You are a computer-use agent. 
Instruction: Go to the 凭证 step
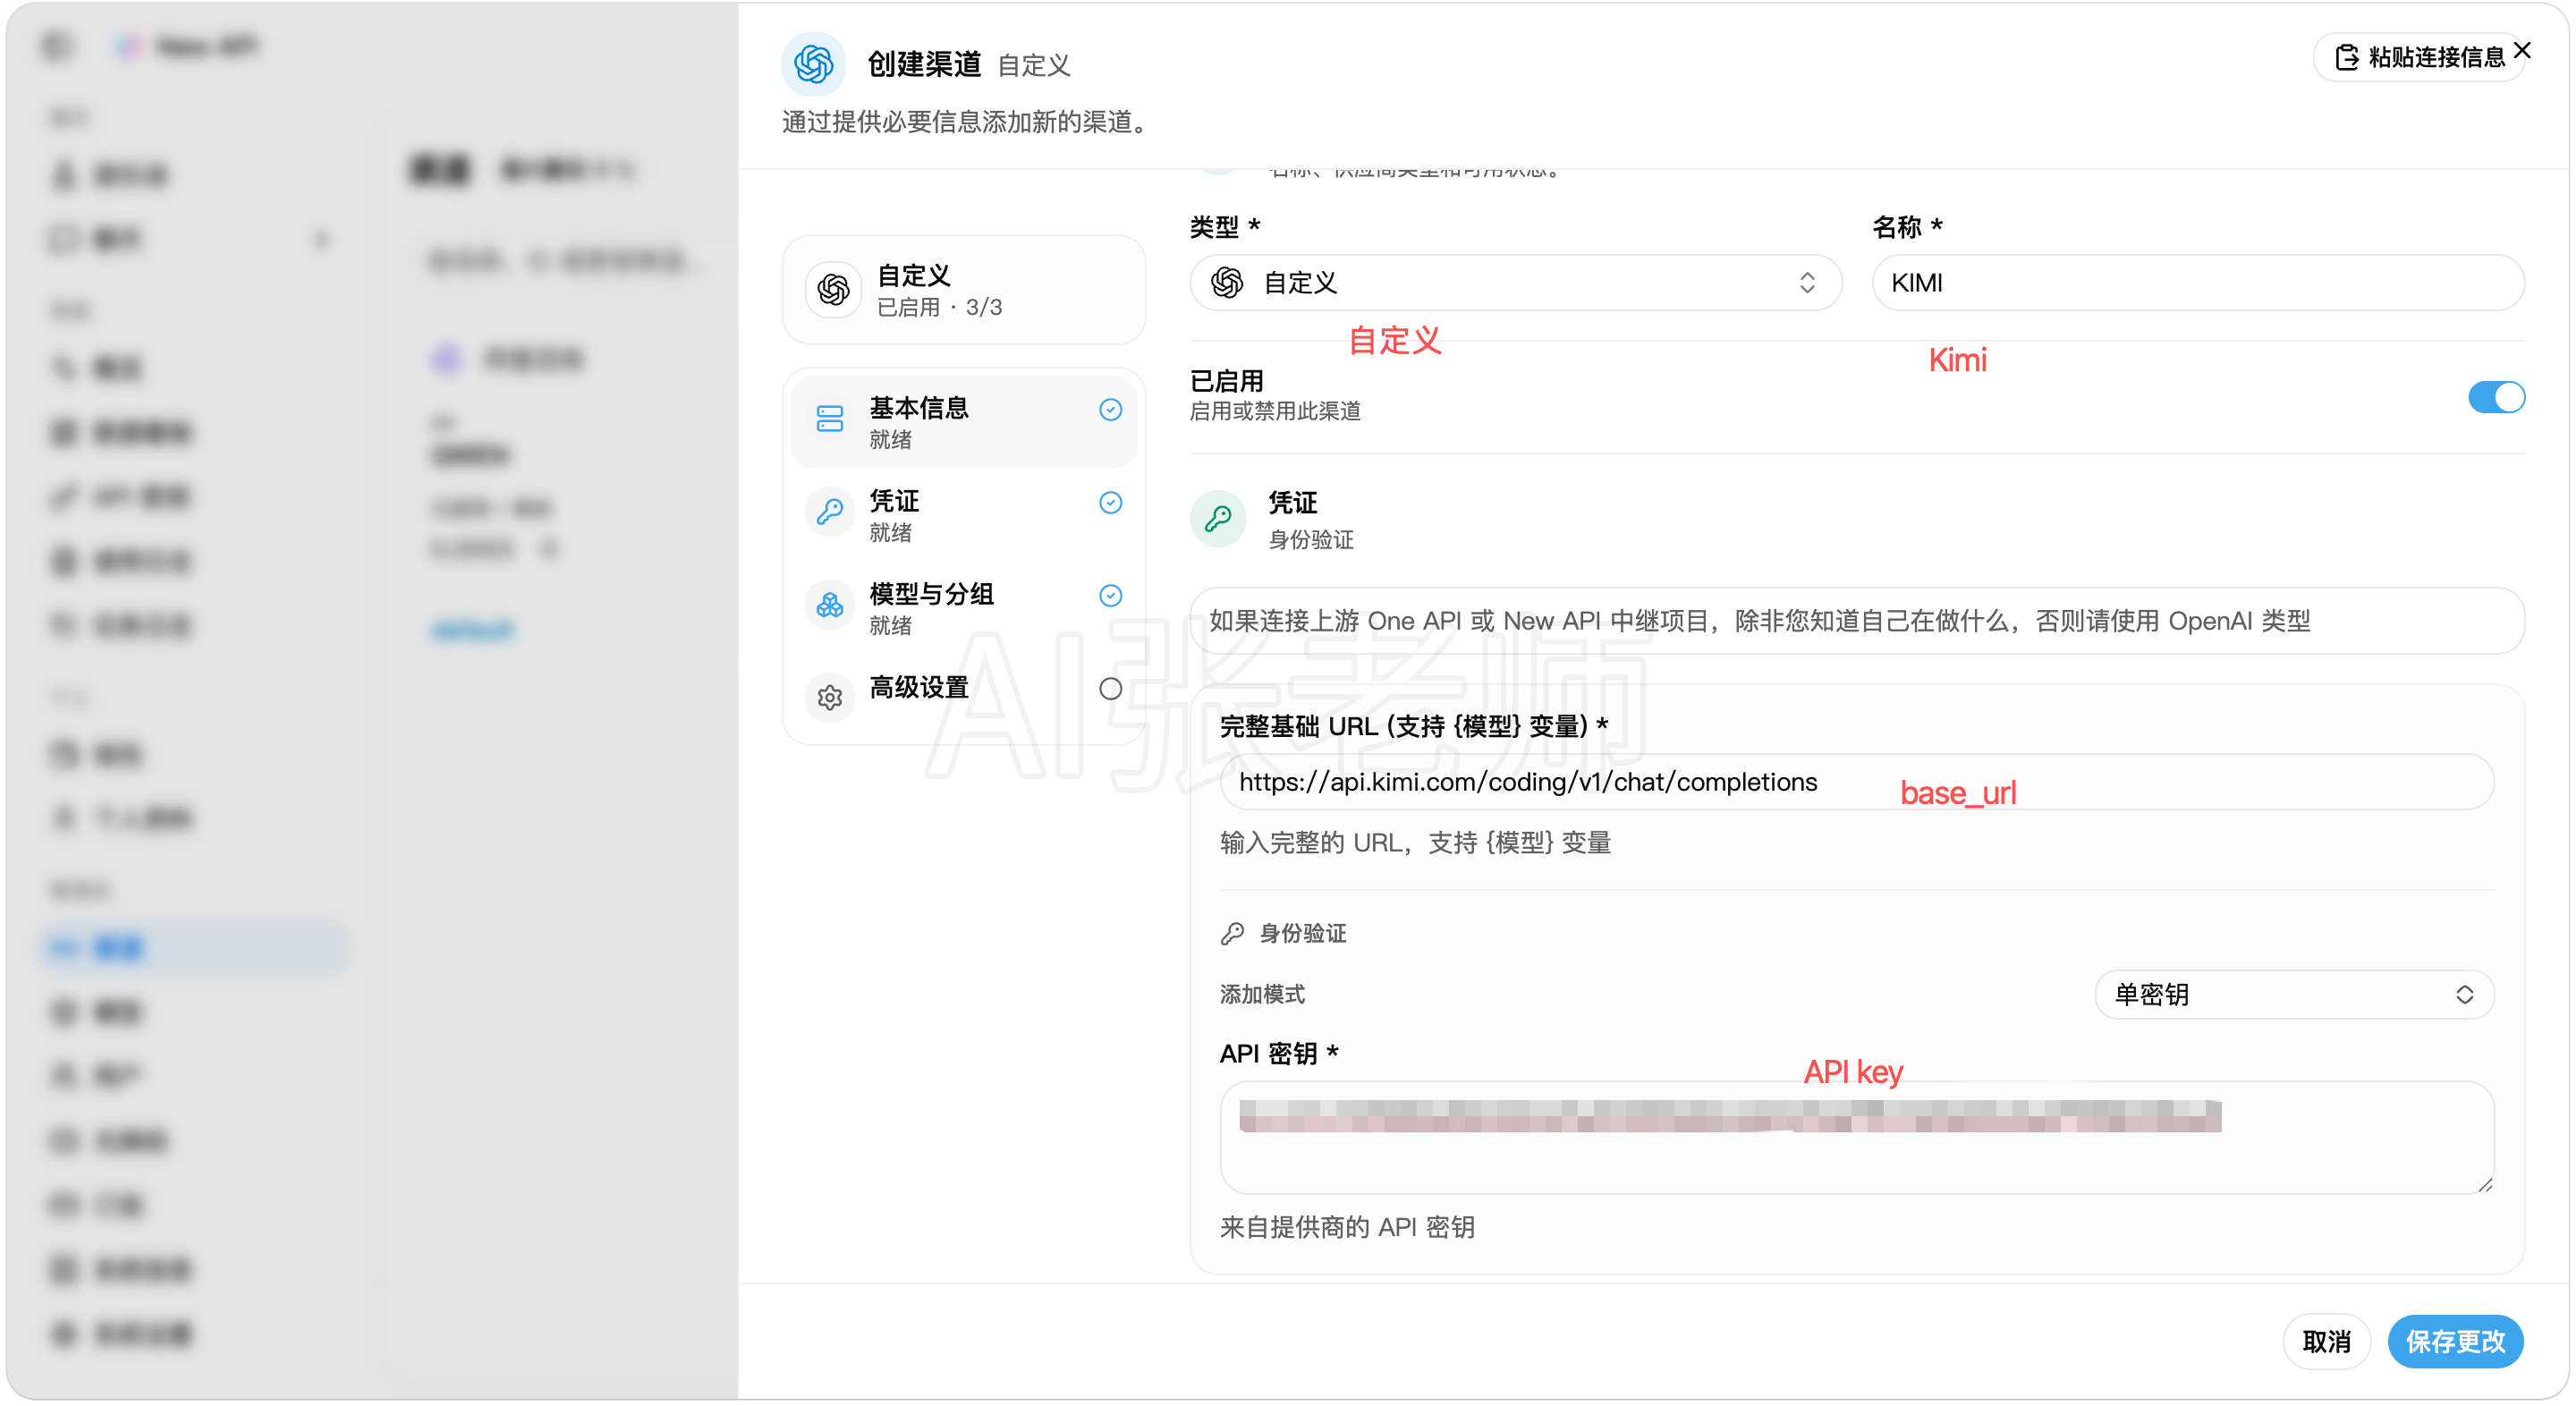pyautogui.click(x=964, y=515)
